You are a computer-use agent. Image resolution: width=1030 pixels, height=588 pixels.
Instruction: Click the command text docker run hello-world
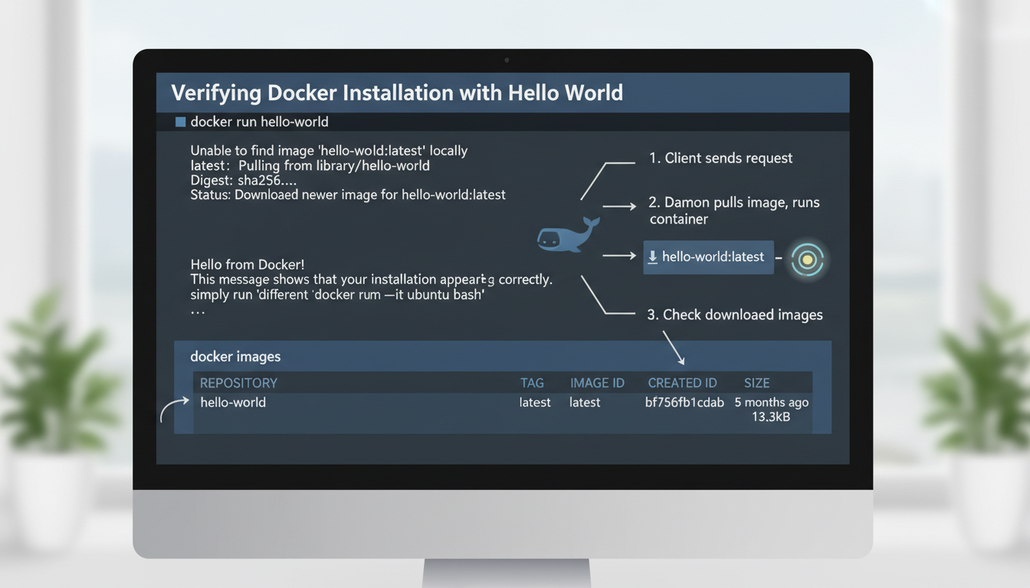[x=259, y=122]
